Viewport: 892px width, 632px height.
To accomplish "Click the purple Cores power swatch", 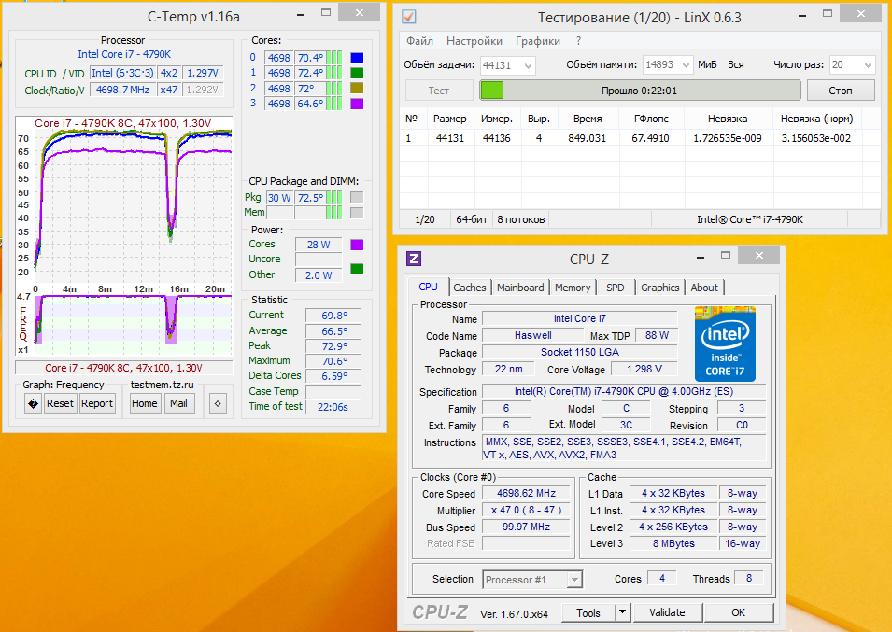I will (x=356, y=245).
